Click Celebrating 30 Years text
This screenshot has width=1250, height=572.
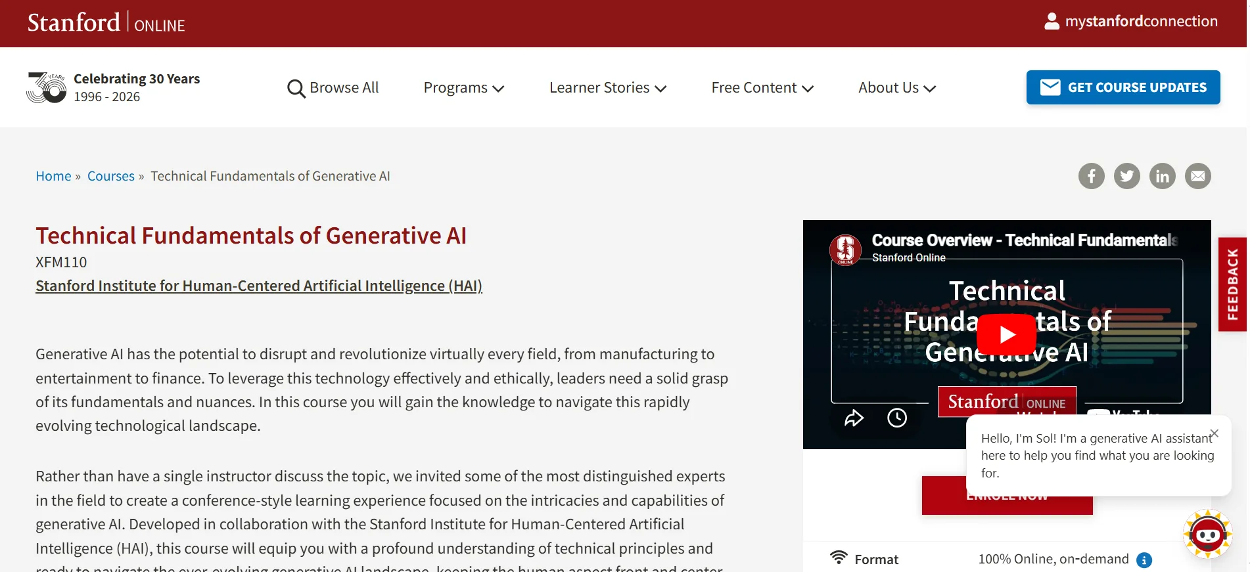(x=137, y=79)
